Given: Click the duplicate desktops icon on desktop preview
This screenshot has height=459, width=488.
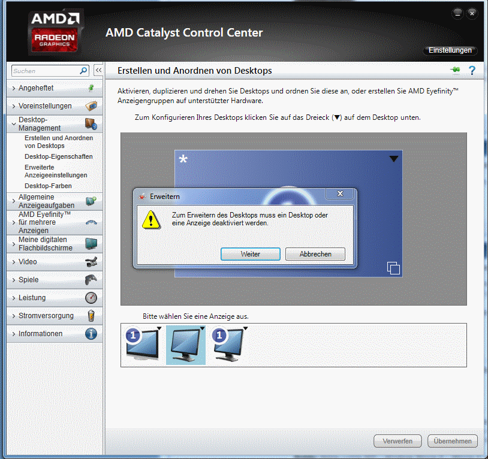Looking at the screenshot, I should tap(393, 268).
